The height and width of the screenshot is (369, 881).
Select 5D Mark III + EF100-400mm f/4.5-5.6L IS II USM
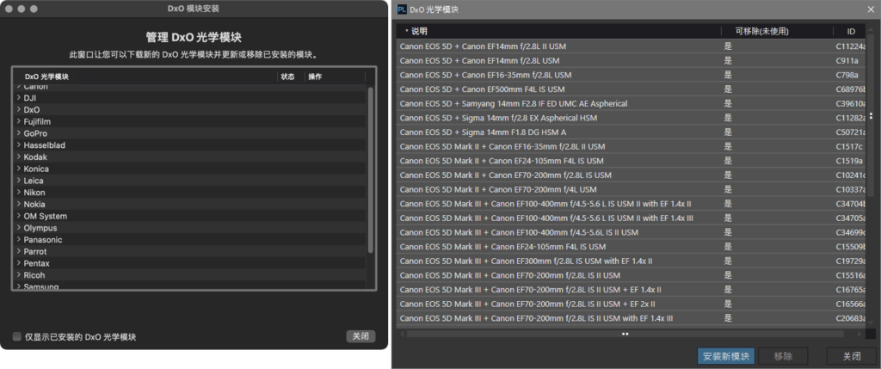click(632, 232)
